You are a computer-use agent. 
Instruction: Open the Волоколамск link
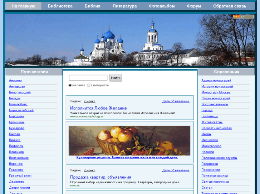coord(19,158)
